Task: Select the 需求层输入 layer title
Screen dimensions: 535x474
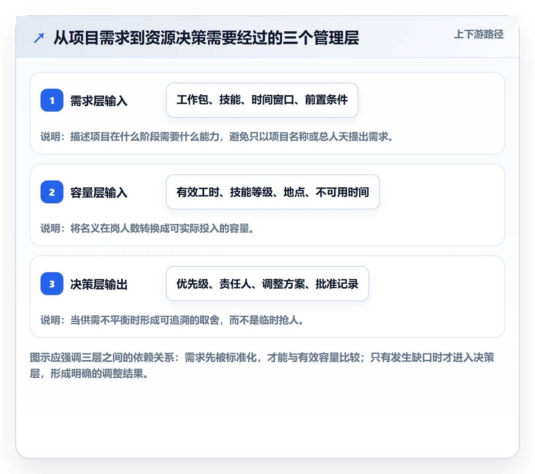Action: 99,101
